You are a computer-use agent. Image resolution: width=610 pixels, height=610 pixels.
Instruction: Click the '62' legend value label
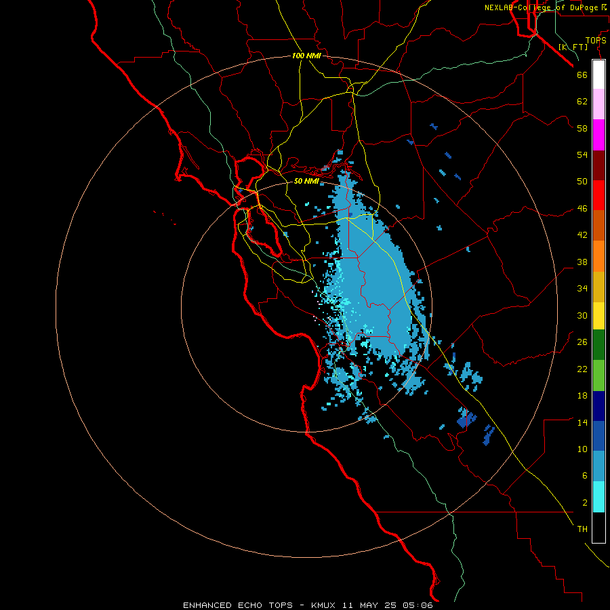click(x=582, y=102)
